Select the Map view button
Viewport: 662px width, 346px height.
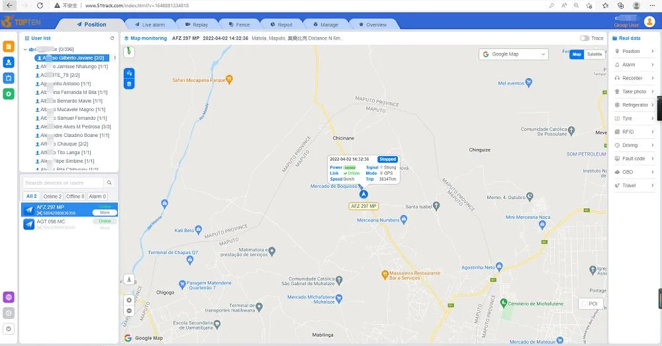577,54
